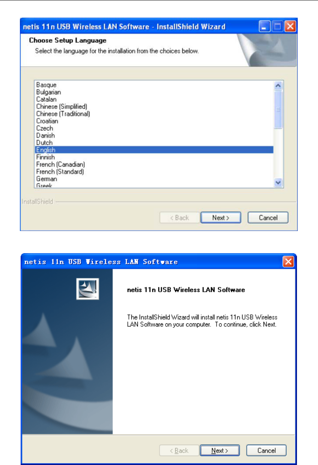Image resolution: width=318 pixels, height=465 pixels.
Task: Close the Choose Setup Language wizard window
Action: point(289,27)
